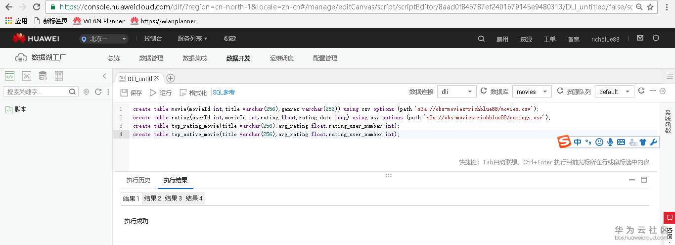Open the 数据连接 dli dropdown

[x=457, y=92]
